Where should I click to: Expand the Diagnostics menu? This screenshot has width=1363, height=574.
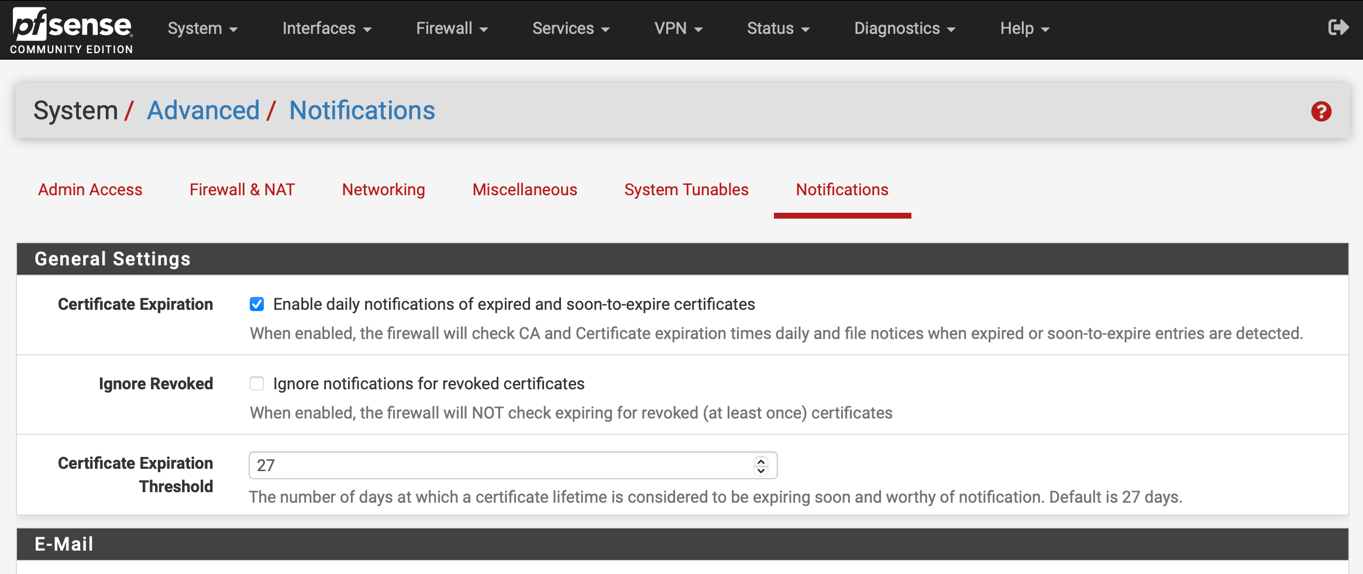904,29
